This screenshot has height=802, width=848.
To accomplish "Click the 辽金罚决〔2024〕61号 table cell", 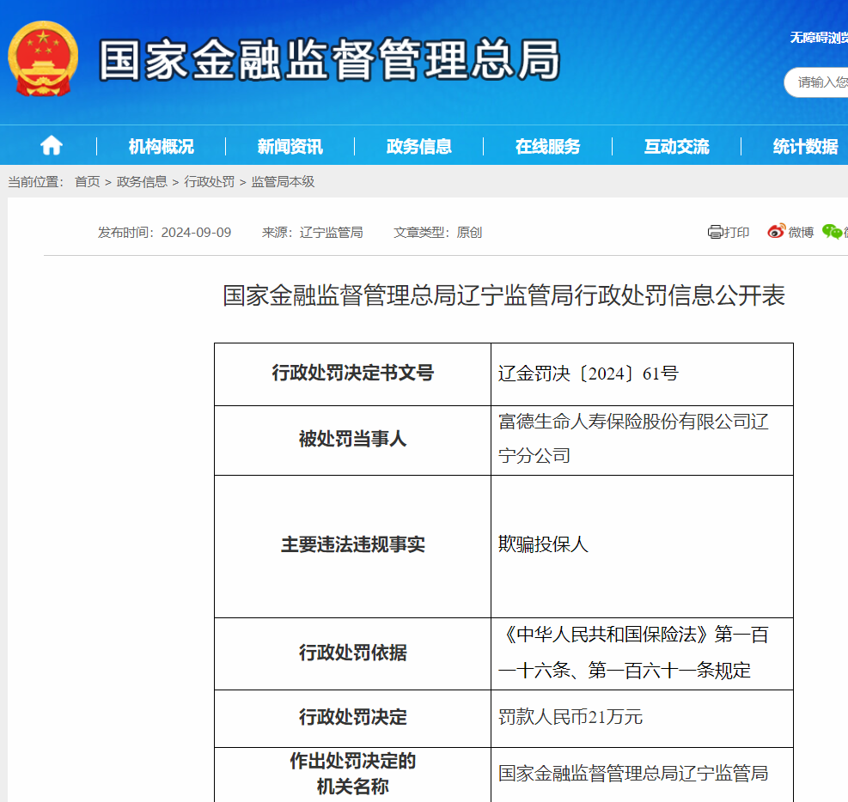I will [589, 374].
